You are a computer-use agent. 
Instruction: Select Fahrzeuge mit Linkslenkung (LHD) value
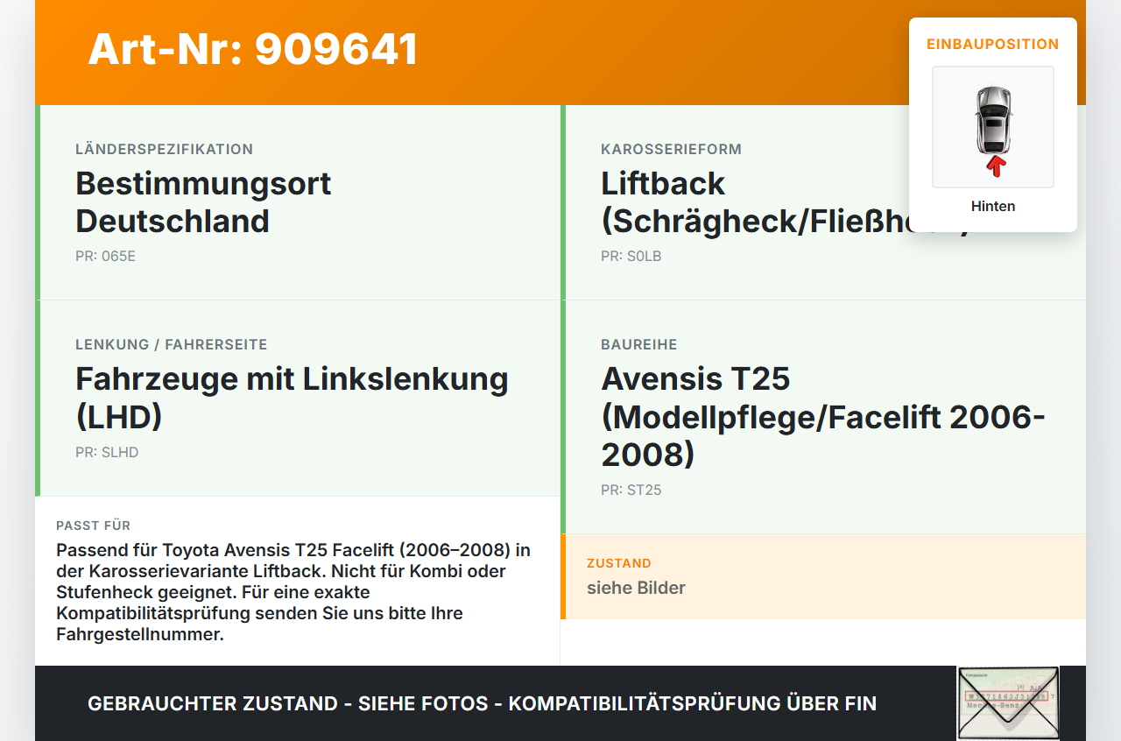[x=292, y=398]
